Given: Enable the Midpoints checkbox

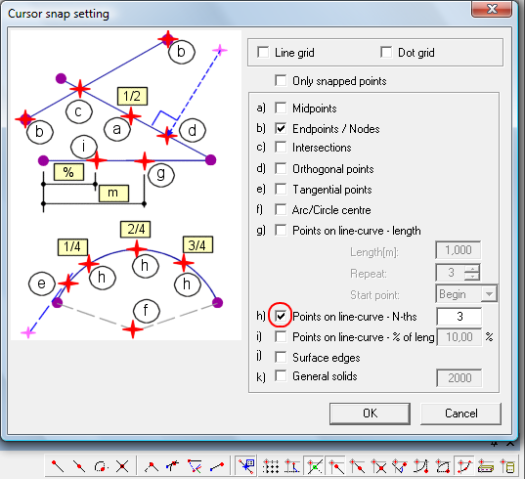Looking at the screenshot, I should click(281, 108).
